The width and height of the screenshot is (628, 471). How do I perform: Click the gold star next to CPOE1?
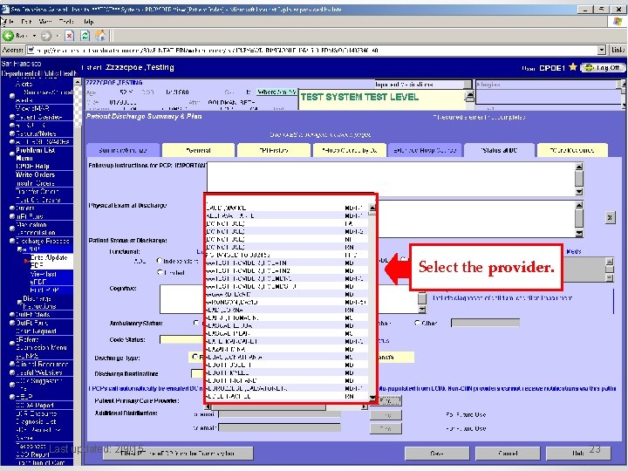[573, 67]
